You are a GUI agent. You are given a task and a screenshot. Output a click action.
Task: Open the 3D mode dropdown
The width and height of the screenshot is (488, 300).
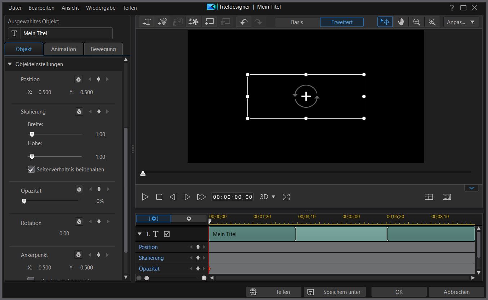point(268,197)
